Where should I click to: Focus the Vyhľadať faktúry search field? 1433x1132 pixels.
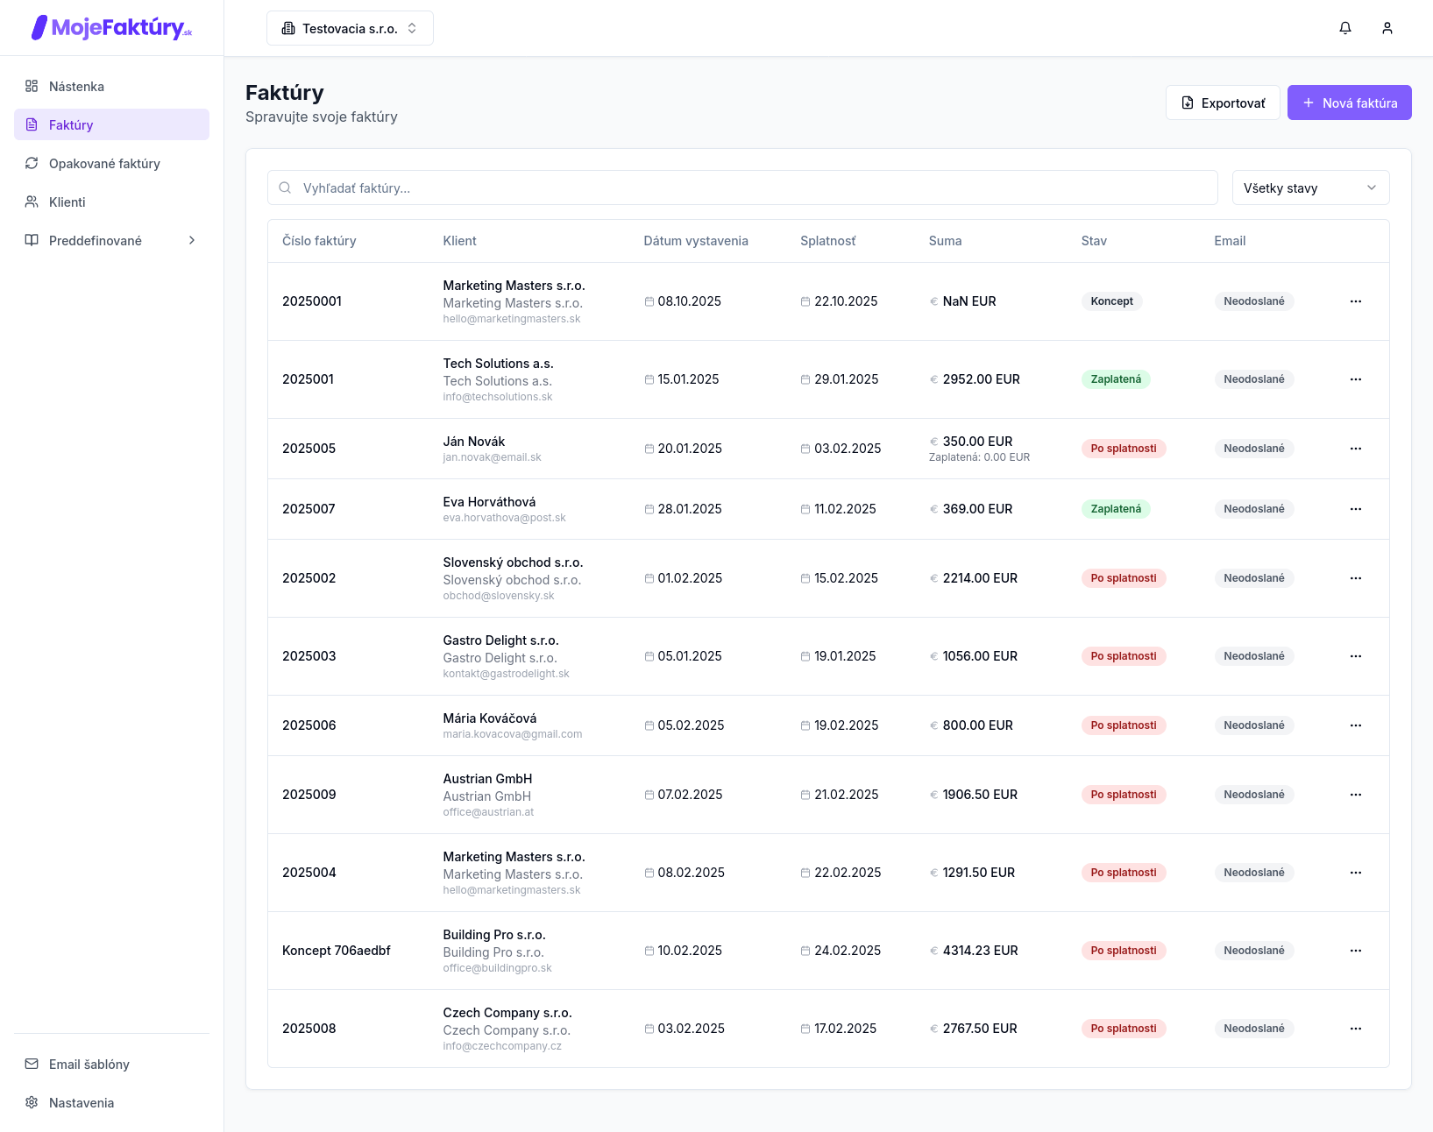click(x=742, y=187)
